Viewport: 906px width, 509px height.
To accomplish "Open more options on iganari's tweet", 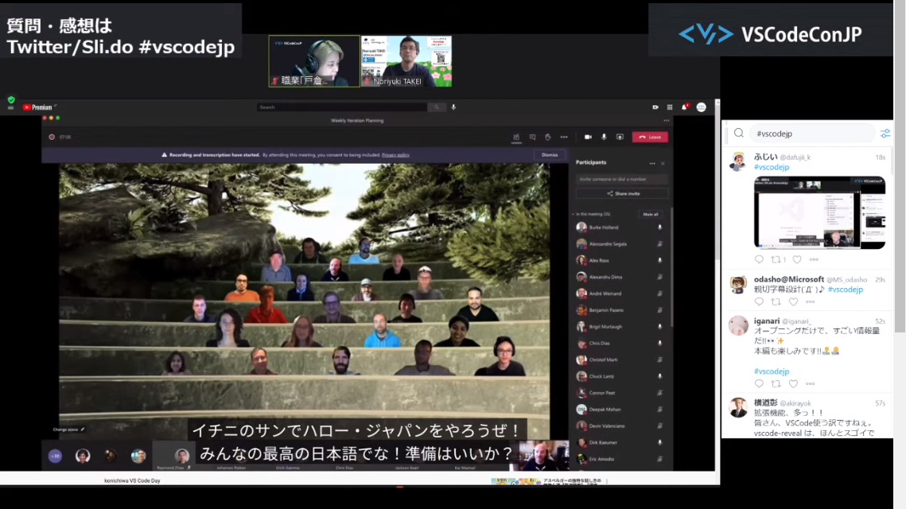I will point(810,384).
